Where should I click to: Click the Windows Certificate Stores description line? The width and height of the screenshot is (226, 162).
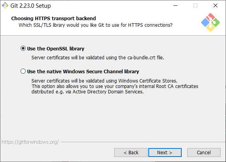coord(104,81)
